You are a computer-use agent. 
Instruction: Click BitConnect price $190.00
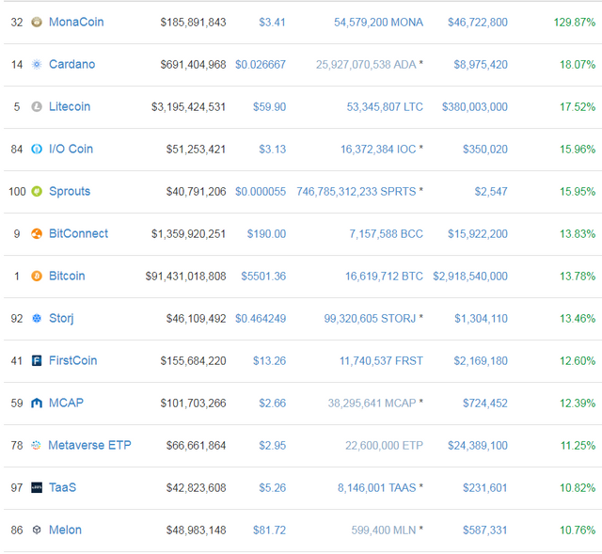point(266,234)
